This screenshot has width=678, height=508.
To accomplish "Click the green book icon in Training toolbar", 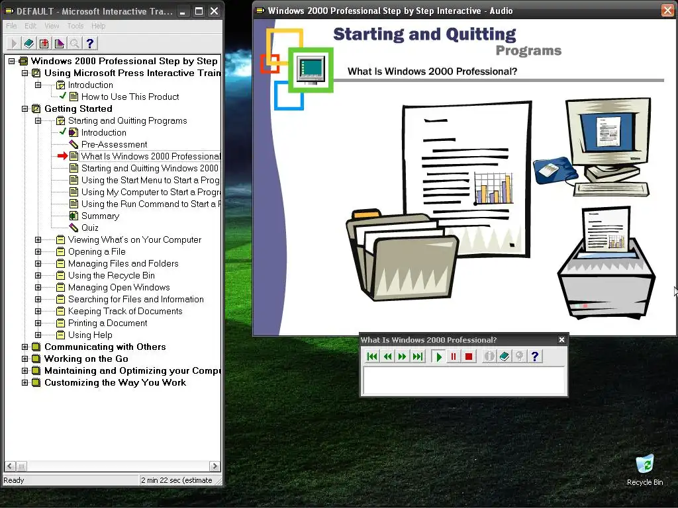I will (29, 43).
